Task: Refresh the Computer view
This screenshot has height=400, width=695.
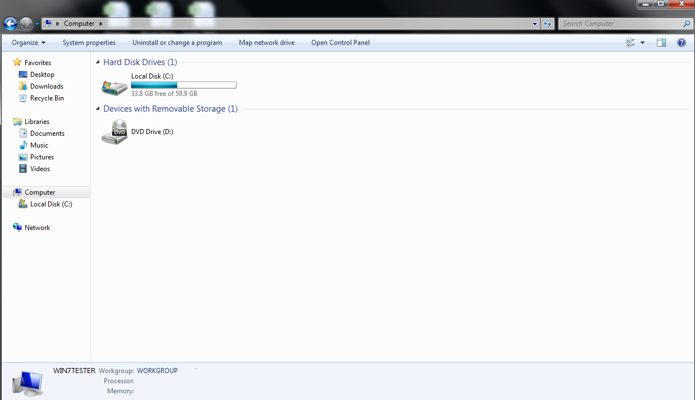Action: (x=547, y=24)
